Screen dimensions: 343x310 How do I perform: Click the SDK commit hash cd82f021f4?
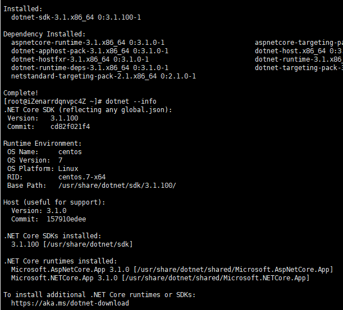(70, 127)
